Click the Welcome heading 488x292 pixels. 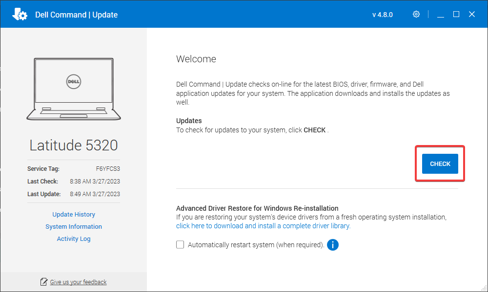click(196, 59)
